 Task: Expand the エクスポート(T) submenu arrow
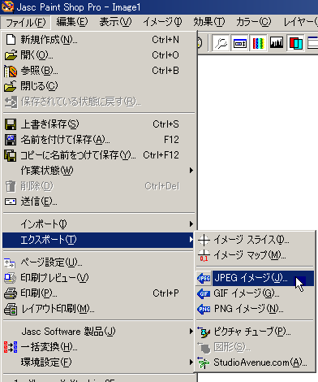tap(191, 240)
